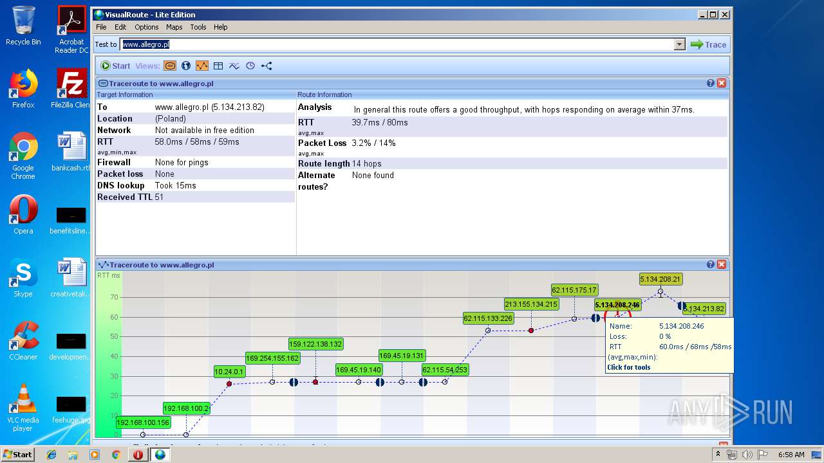This screenshot has height=463, width=824.
Task: Open the Tools menu
Action: point(198,27)
